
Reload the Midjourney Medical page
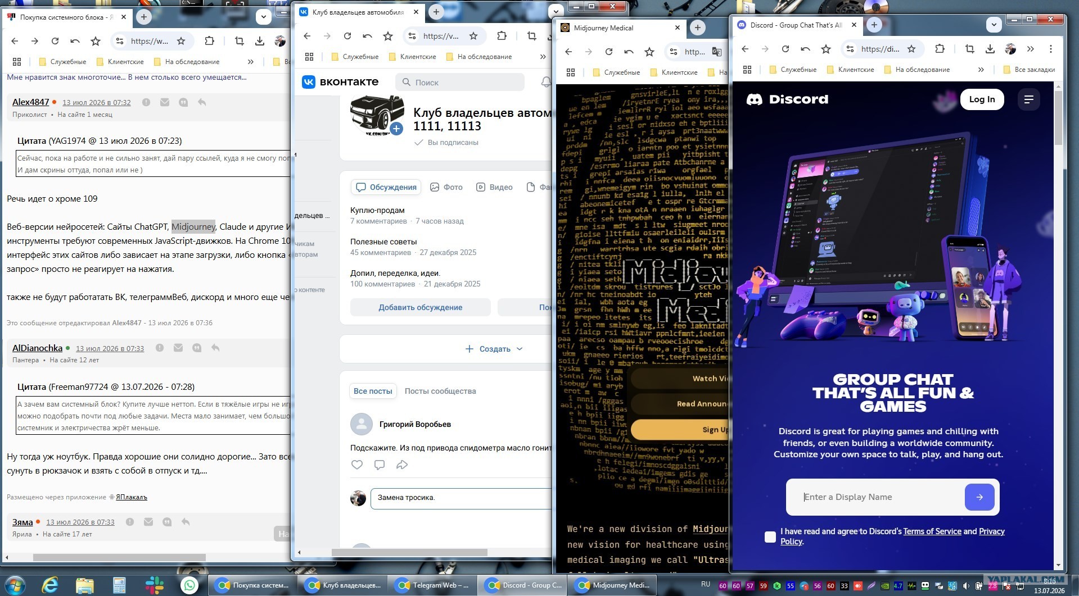(609, 52)
